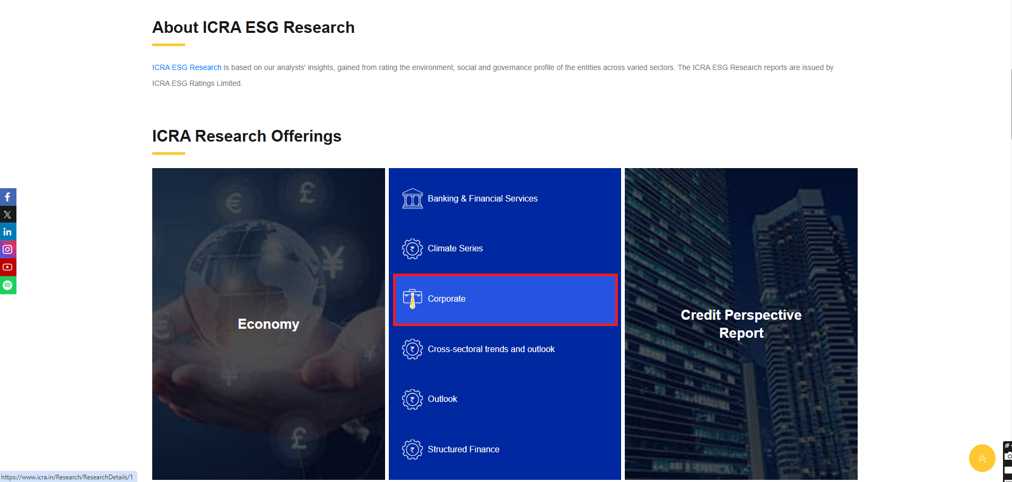Click the briefcase icon next to Corporate
The height and width of the screenshot is (482, 1012).
pyautogui.click(x=412, y=299)
